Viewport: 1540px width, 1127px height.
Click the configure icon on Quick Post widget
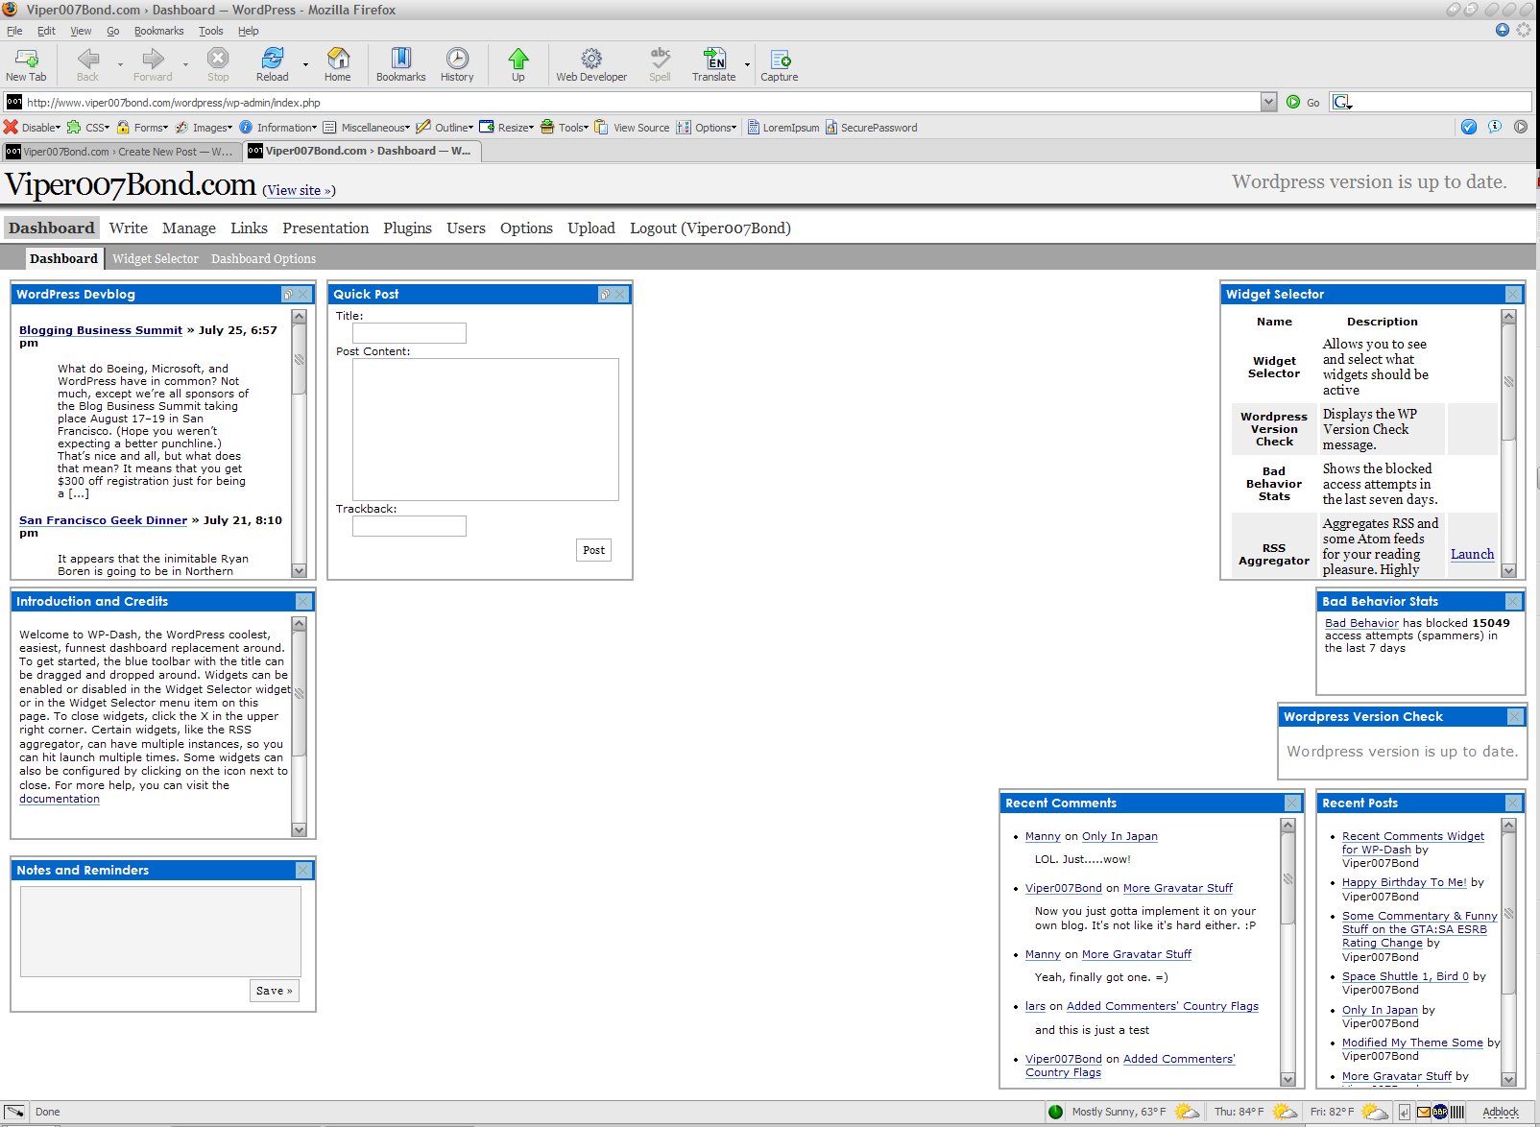click(x=605, y=295)
